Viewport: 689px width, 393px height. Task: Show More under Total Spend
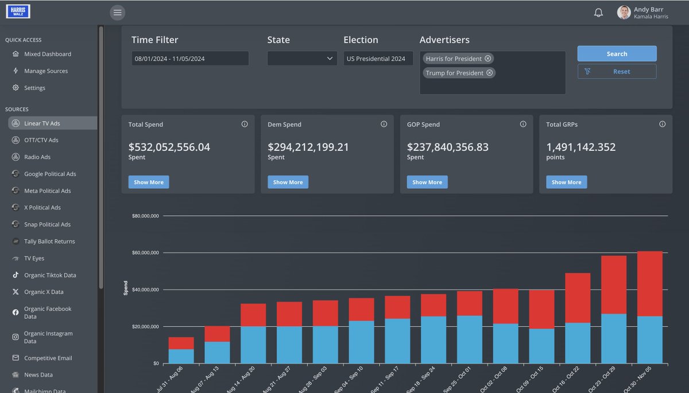point(148,182)
